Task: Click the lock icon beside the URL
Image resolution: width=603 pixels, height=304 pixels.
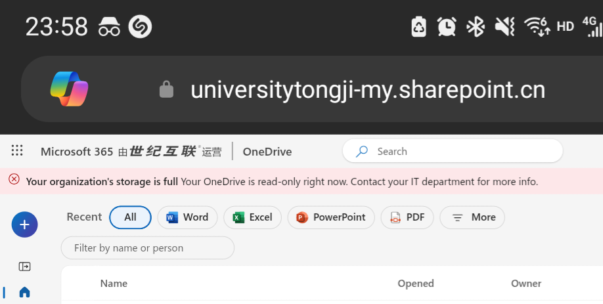Action: tap(167, 89)
